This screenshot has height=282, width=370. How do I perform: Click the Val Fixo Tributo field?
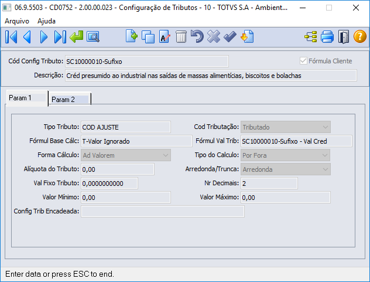(109, 184)
